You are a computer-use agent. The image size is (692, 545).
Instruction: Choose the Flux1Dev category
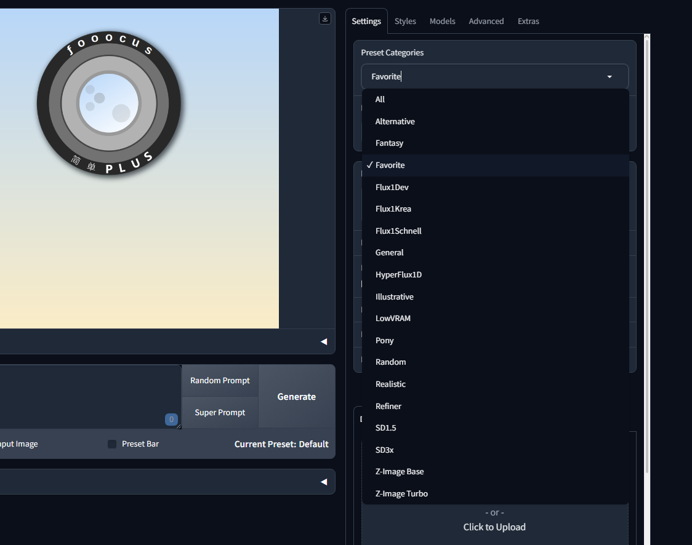click(x=495, y=188)
